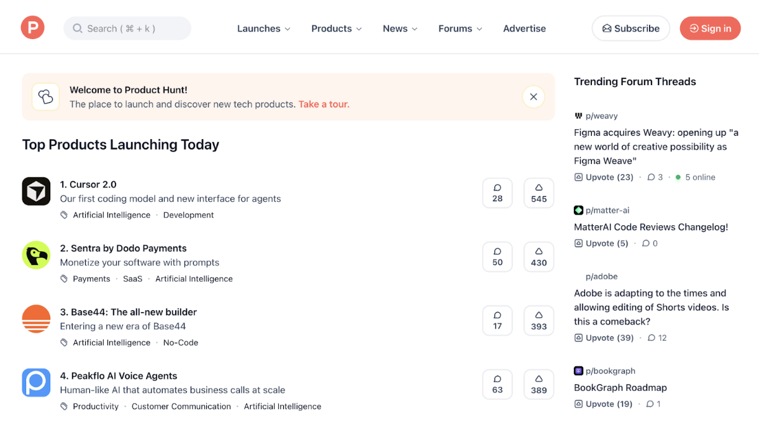The height and width of the screenshot is (432, 759).
Task: Click the Sentra by Dodo Payments logo
Action: click(x=36, y=255)
